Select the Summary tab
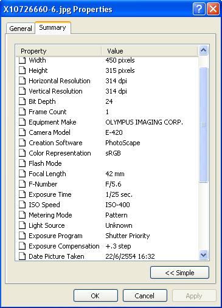 pos(53,27)
